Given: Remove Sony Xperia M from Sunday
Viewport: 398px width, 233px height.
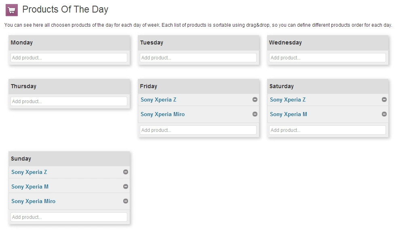Looking at the screenshot, I should pos(125,186).
